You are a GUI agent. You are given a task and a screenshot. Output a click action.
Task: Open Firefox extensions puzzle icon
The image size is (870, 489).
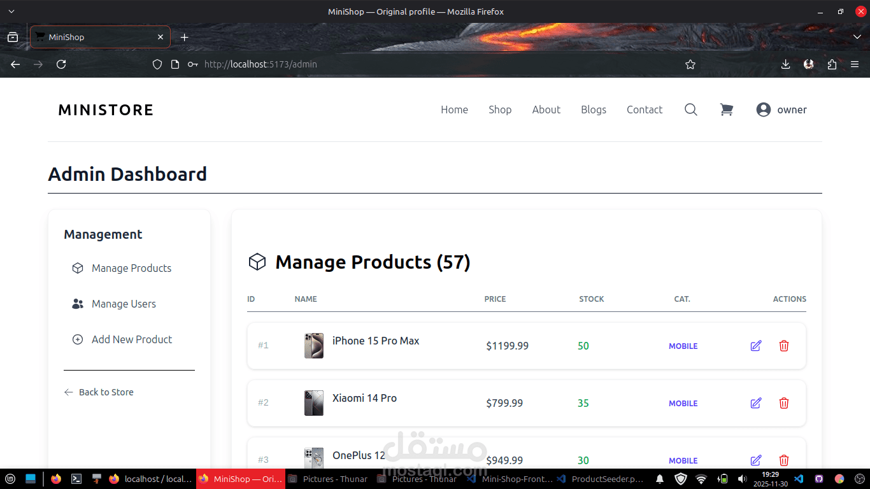point(832,64)
